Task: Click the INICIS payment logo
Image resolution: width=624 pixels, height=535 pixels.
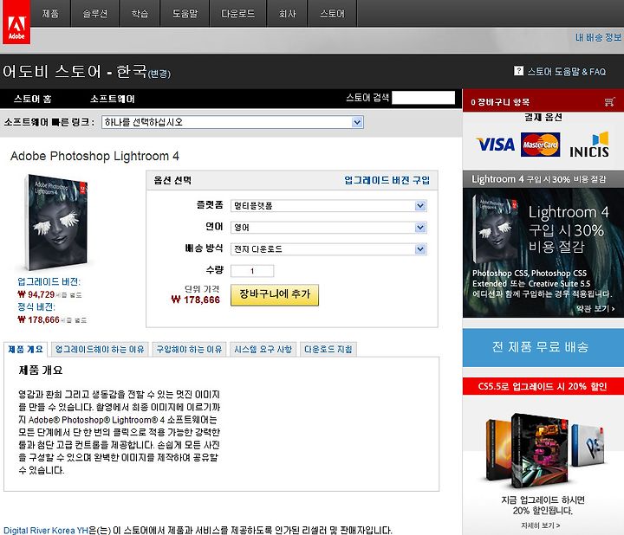Action: point(589,145)
